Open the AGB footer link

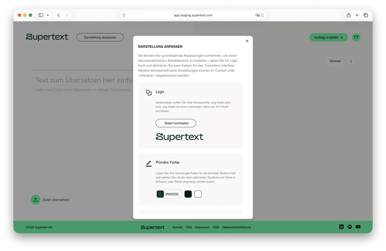coord(216,227)
